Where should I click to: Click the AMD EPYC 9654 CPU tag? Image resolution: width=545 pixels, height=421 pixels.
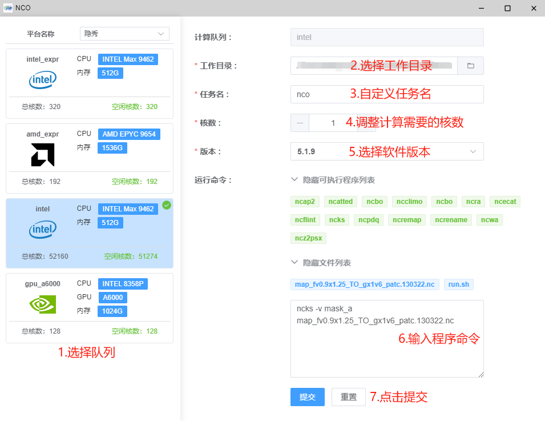click(129, 134)
